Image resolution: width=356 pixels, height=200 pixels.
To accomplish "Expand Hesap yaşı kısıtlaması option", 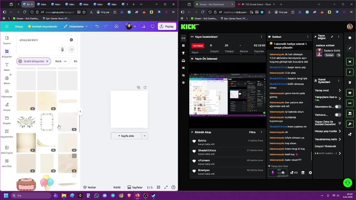I will (x=340, y=131).
